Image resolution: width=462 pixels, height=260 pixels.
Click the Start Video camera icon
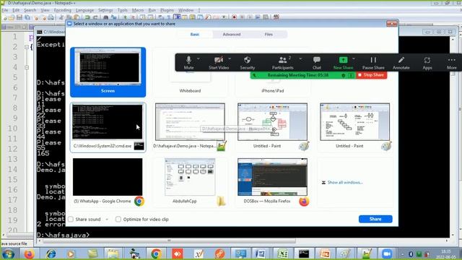tap(219, 60)
